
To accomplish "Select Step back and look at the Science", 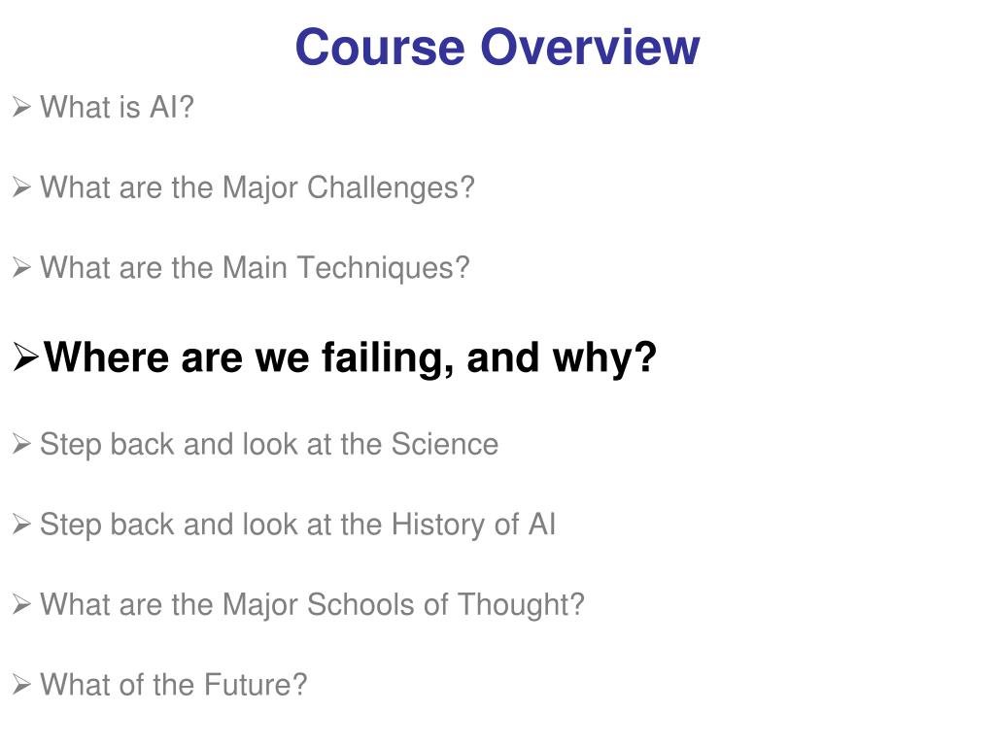I will click(269, 445).
